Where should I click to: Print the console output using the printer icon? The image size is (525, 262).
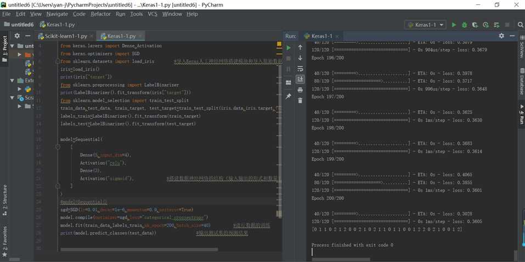click(x=300, y=90)
